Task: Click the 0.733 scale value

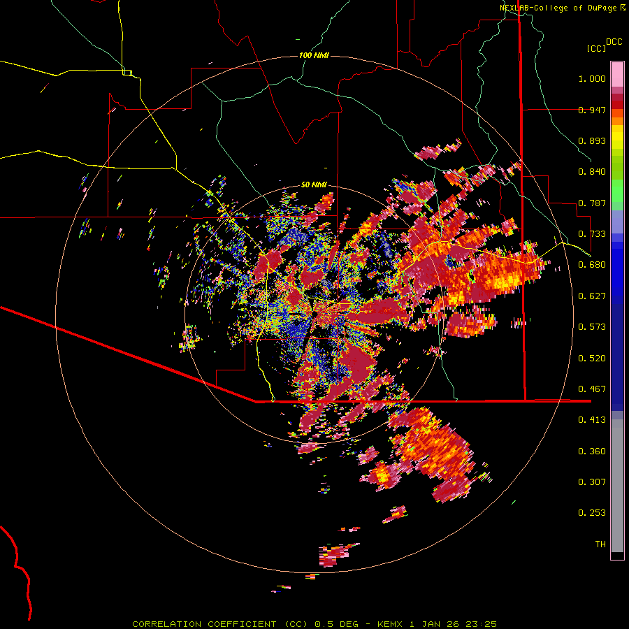Action: 592,234
